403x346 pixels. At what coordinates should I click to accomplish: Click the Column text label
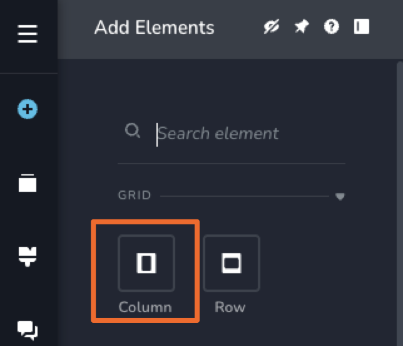pos(145,307)
